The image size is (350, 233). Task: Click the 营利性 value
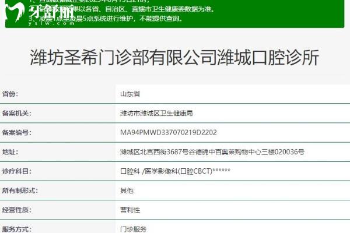(130, 210)
